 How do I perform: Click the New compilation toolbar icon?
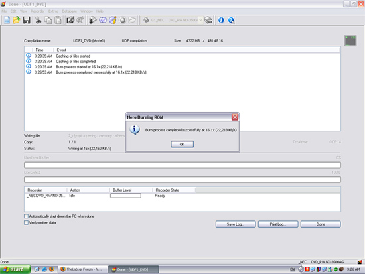pyautogui.click(x=7, y=20)
